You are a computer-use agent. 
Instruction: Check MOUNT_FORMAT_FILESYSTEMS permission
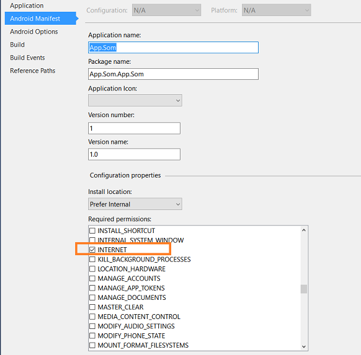[92, 345]
